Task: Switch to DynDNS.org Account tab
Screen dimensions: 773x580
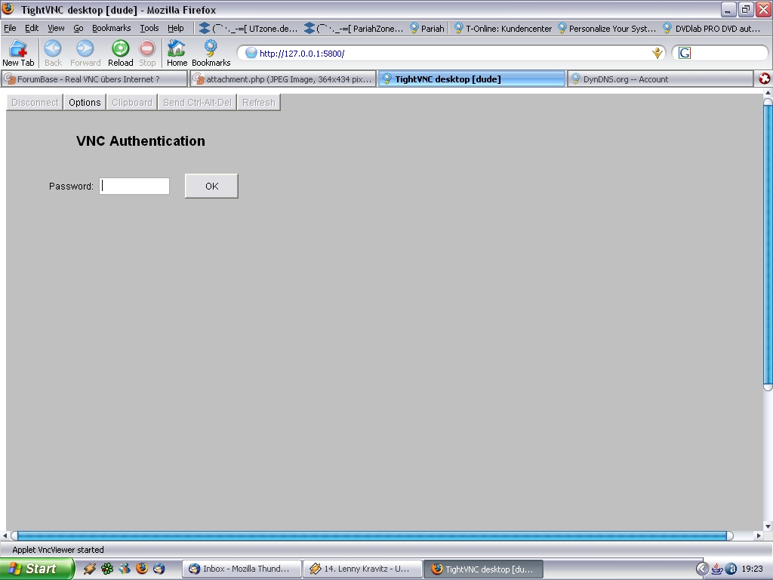Action: pyautogui.click(x=660, y=79)
